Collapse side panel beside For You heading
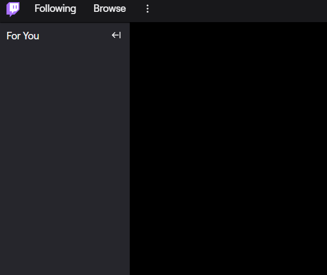327x275 pixels. (x=116, y=35)
